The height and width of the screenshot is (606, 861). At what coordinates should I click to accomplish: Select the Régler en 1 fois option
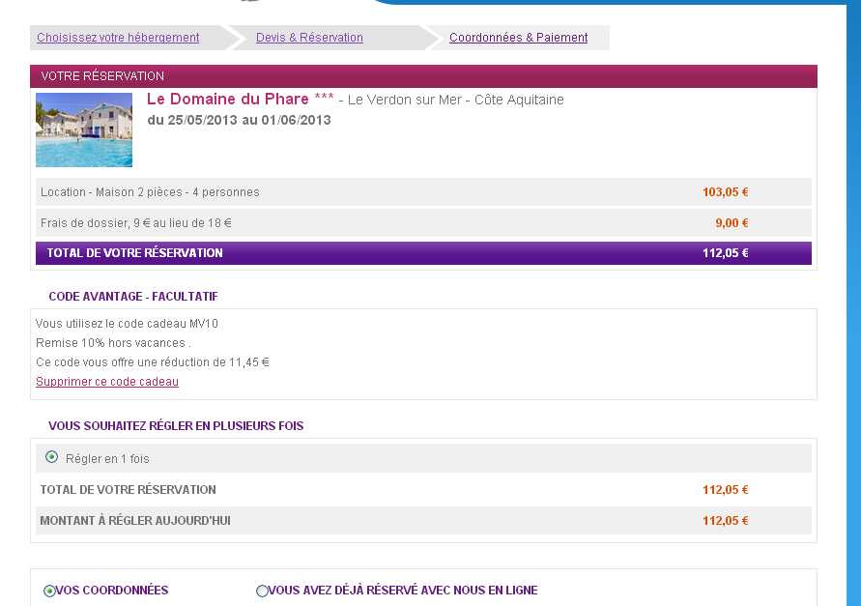(x=52, y=458)
